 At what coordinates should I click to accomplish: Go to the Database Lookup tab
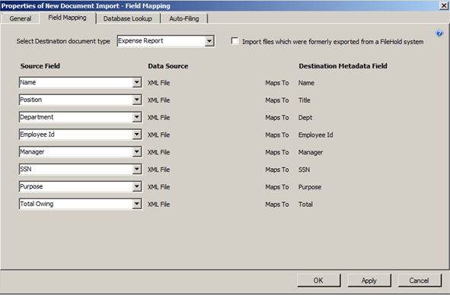(128, 19)
